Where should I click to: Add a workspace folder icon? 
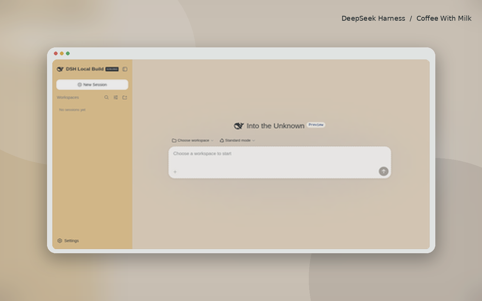tap(125, 97)
